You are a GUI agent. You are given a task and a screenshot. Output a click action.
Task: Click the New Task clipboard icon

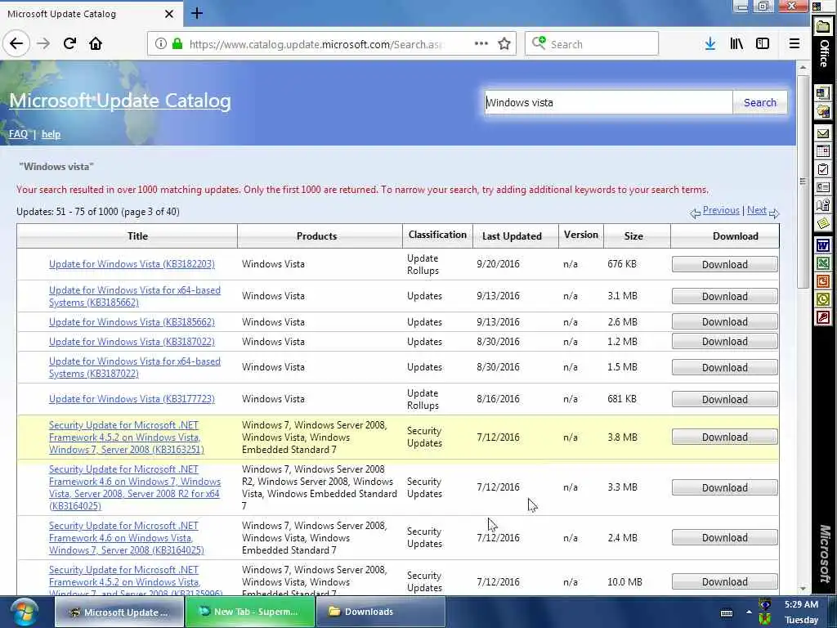click(x=823, y=169)
